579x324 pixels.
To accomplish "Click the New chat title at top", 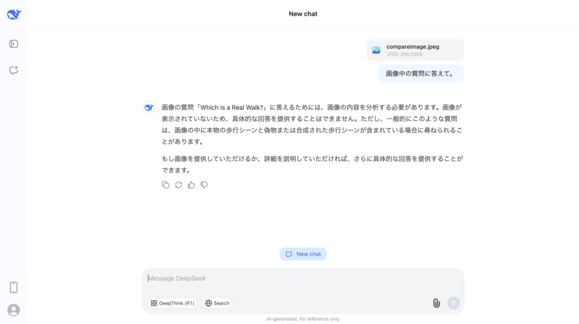I will pos(303,14).
